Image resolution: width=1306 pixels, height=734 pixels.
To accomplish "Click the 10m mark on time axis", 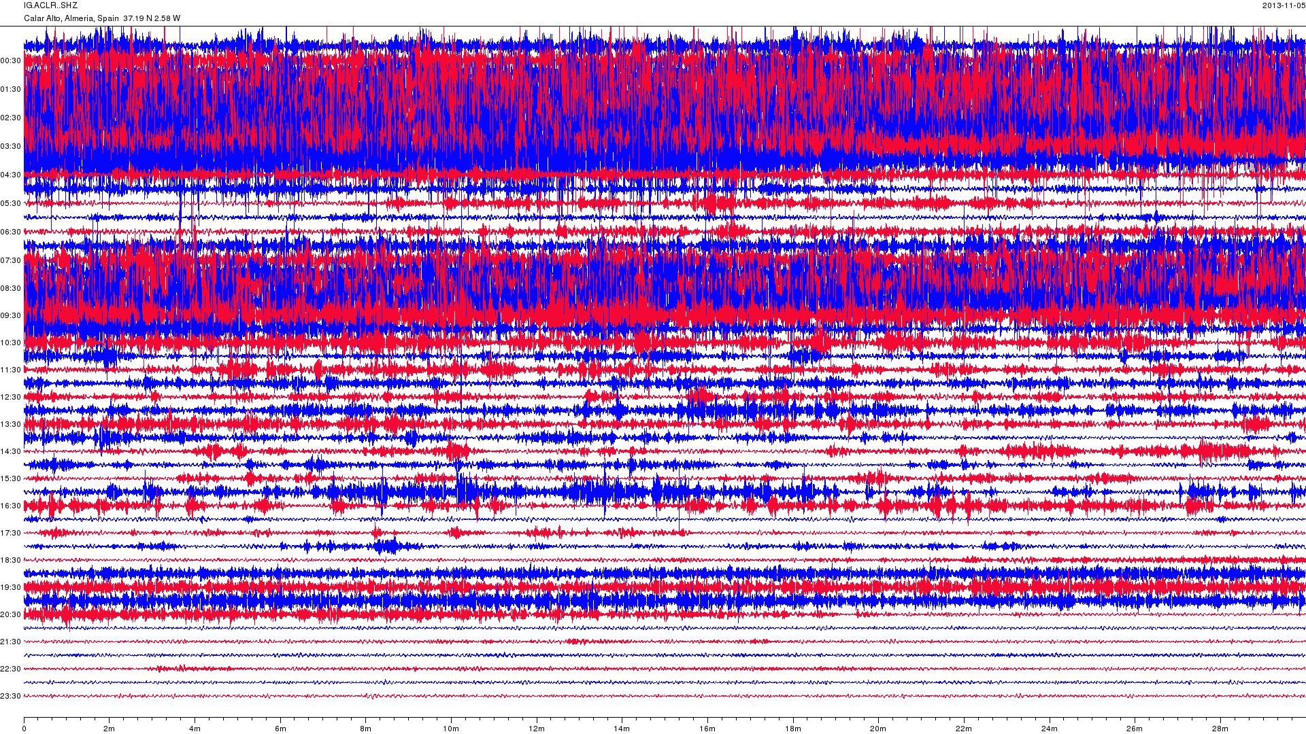I will point(451,729).
